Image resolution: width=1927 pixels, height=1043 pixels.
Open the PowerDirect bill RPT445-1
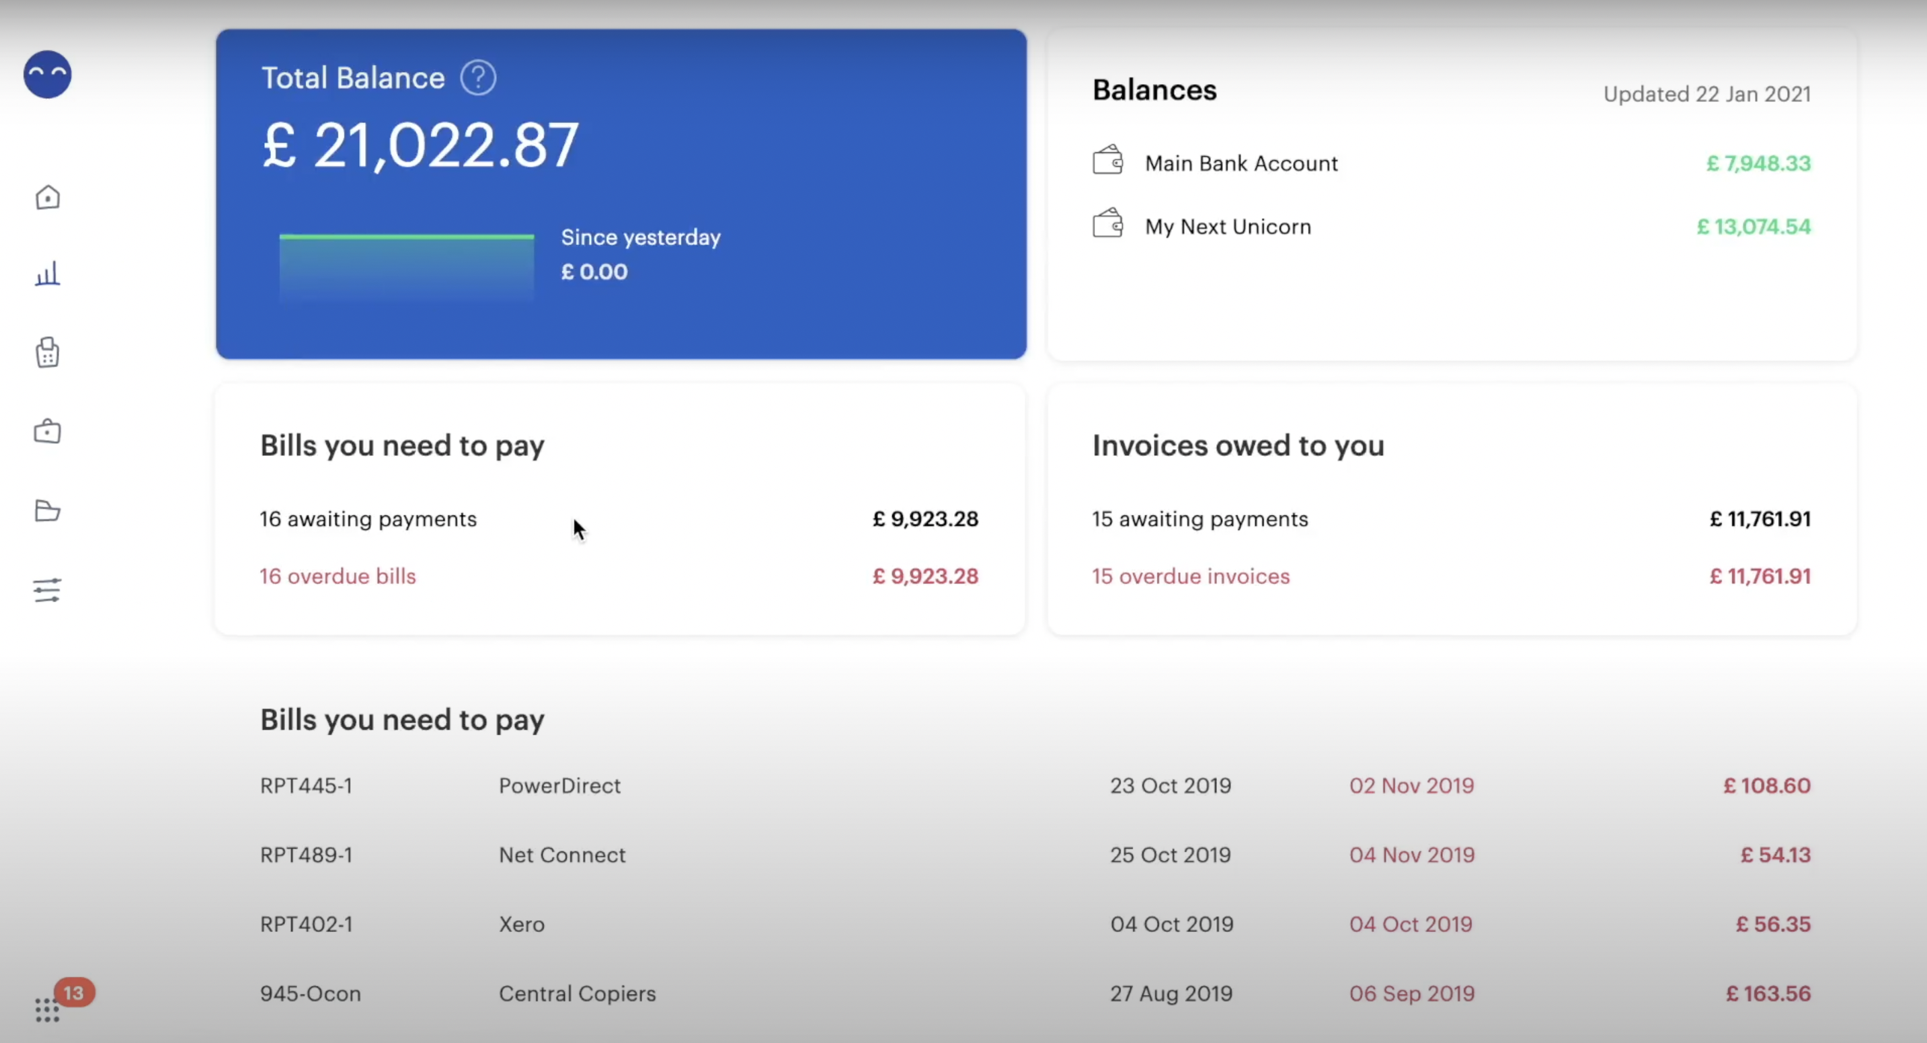[559, 785]
